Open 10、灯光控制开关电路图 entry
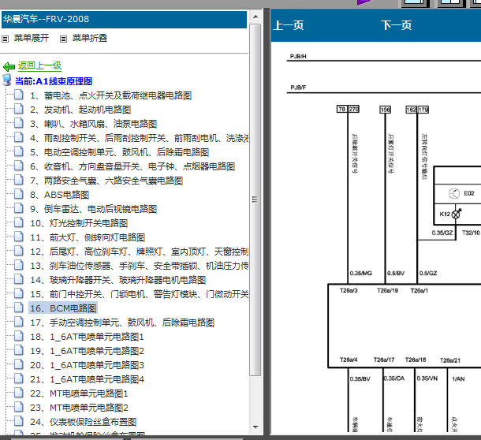The image size is (481, 440). tap(79, 223)
